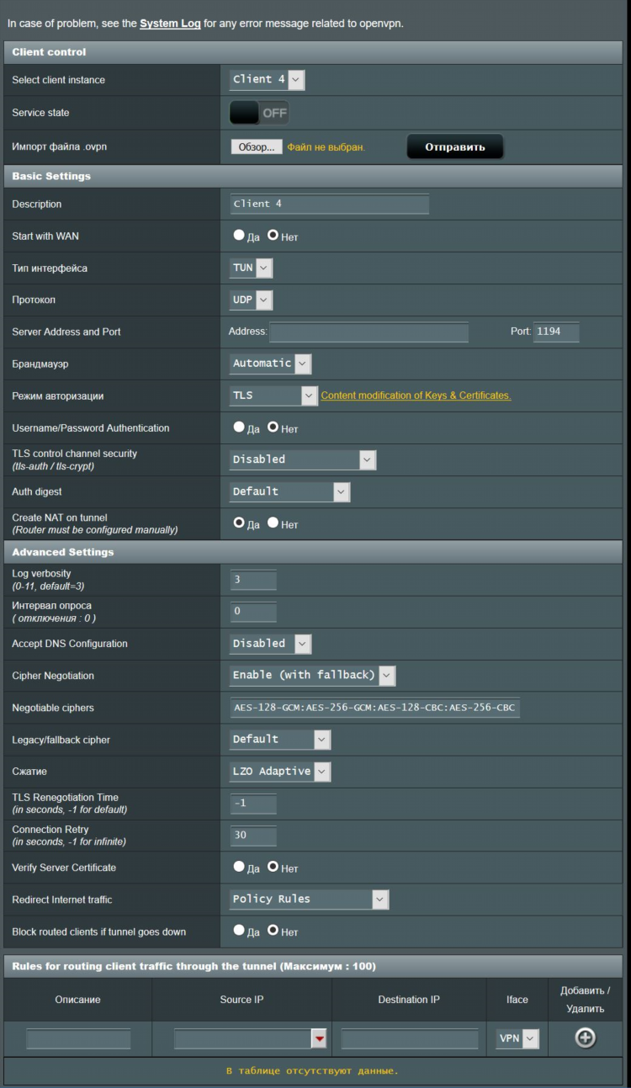Viewport: 631px width, 1088px height.
Task: Click the Advanced Settings section header
Action: [x=313, y=552]
